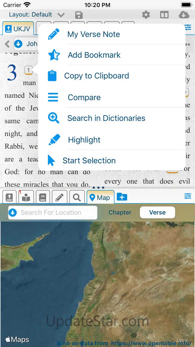The width and height of the screenshot is (195, 347).
Task: Click the split panel layout icon
Action: pos(164,15)
